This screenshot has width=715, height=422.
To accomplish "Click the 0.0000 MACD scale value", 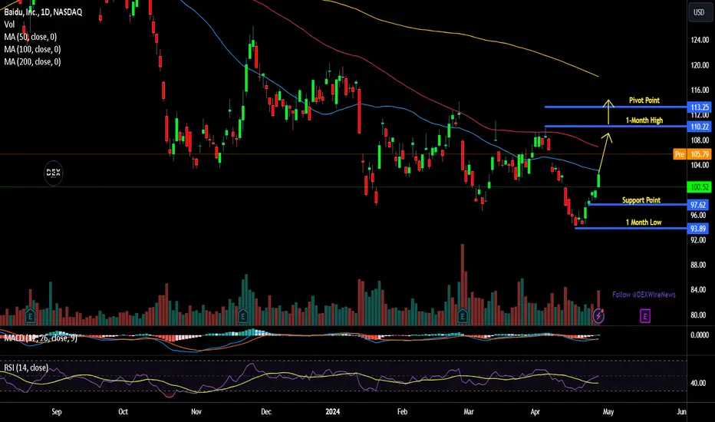I will (700, 335).
